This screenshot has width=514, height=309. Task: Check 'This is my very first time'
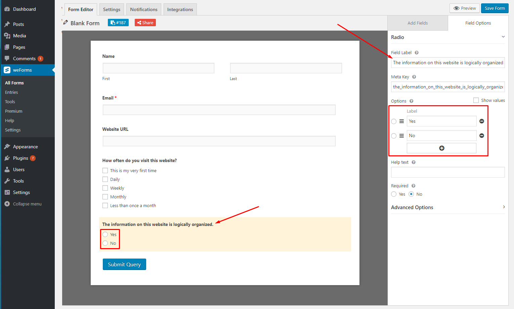coord(105,170)
